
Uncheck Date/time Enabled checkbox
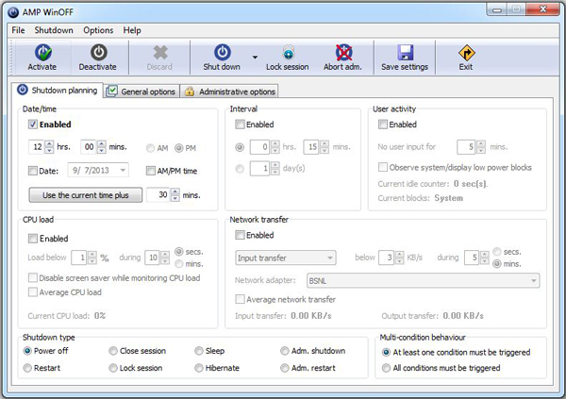(x=33, y=125)
